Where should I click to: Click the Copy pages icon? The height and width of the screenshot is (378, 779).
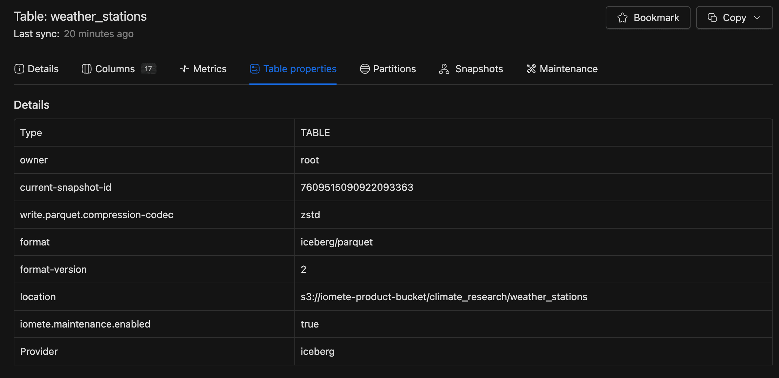pyautogui.click(x=712, y=18)
